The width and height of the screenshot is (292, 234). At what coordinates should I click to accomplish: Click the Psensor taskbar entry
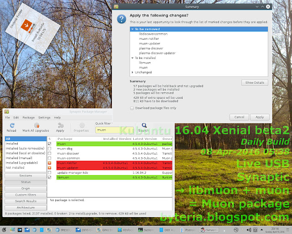click(188, 230)
